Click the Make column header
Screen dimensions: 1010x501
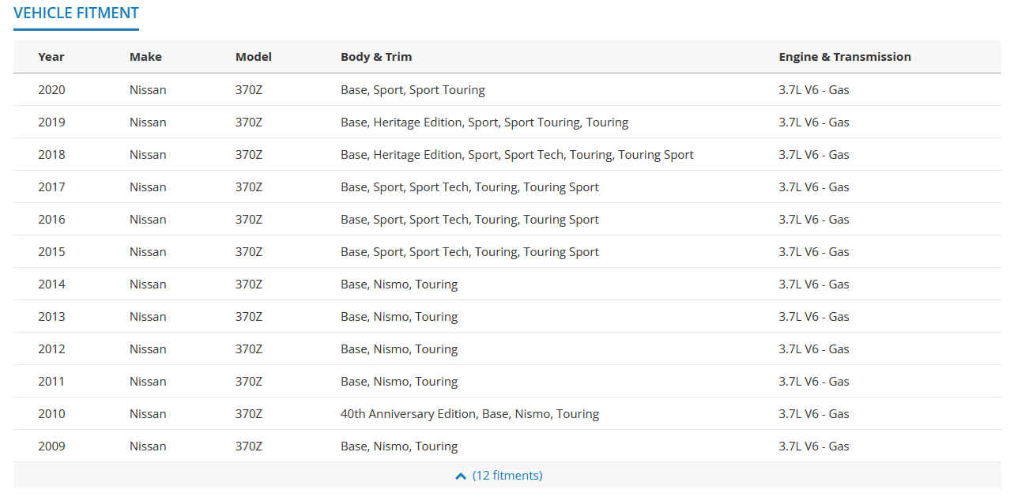tap(145, 57)
